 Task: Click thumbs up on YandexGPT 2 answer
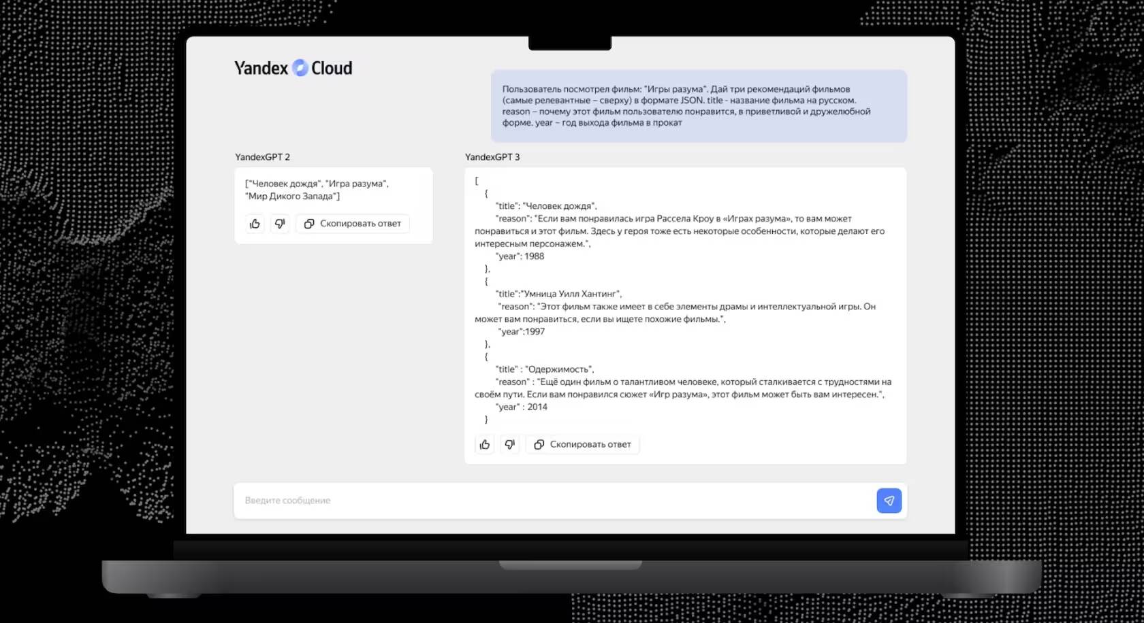point(255,224)
